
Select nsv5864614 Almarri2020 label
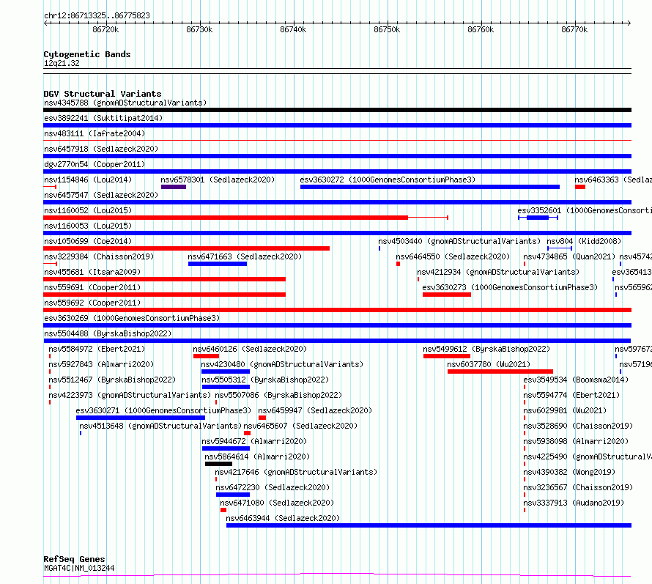tap(257, 457)
